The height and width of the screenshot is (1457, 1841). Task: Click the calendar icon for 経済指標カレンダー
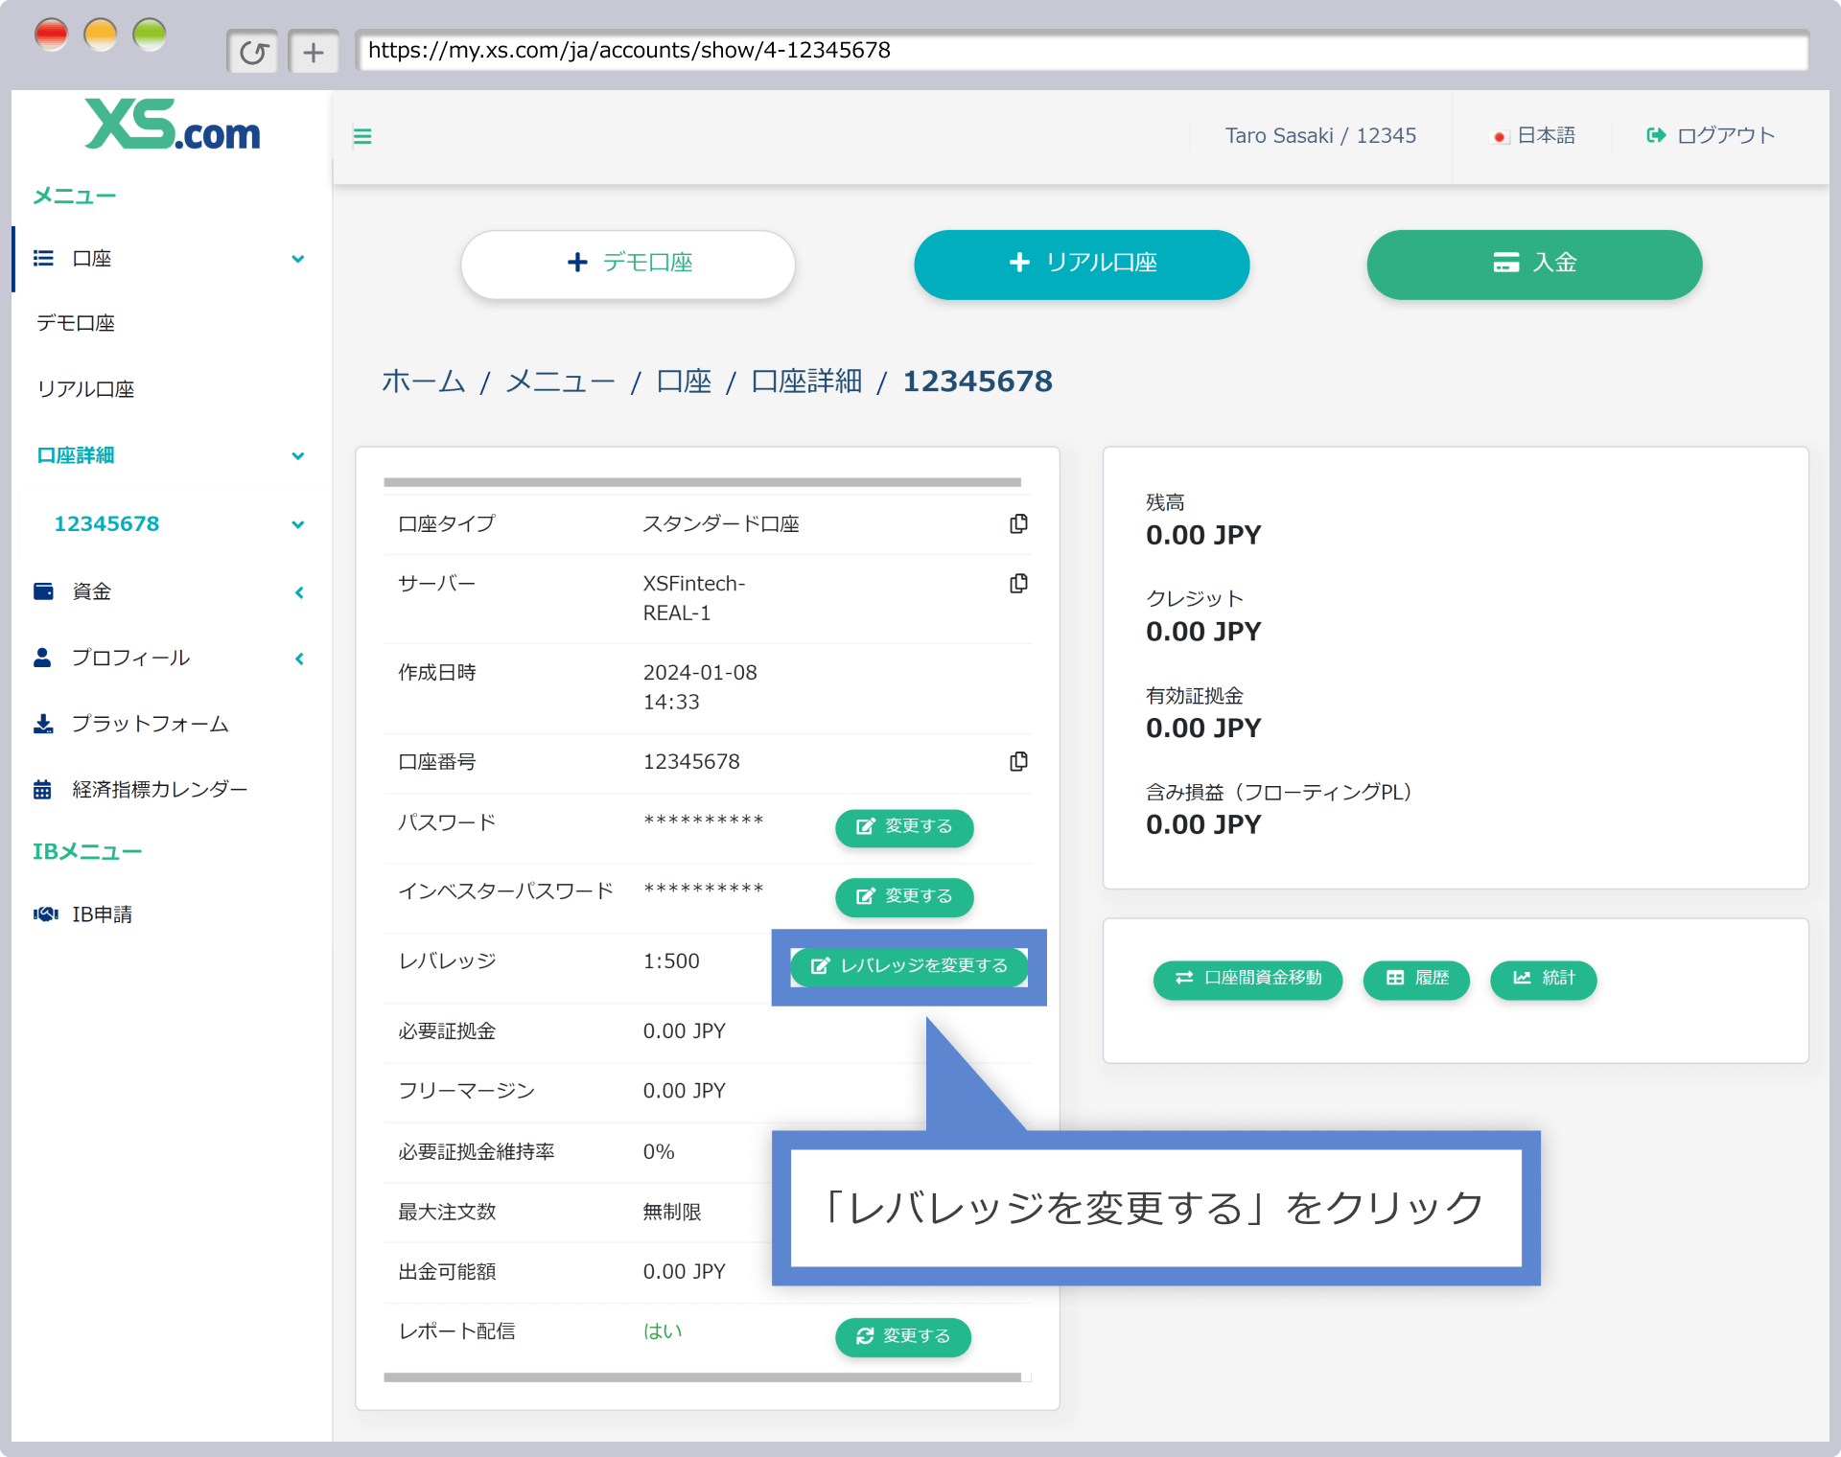42,790
